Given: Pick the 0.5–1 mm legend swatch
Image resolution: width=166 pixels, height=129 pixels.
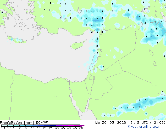Looking at the screenshot, I should coord(10,126).
